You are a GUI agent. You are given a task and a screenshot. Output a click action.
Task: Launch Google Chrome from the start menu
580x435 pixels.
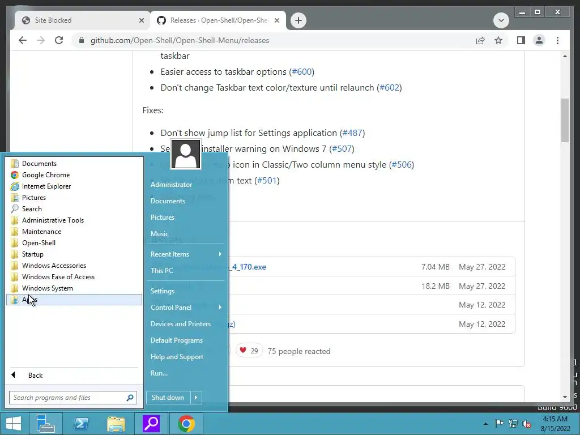74,175
